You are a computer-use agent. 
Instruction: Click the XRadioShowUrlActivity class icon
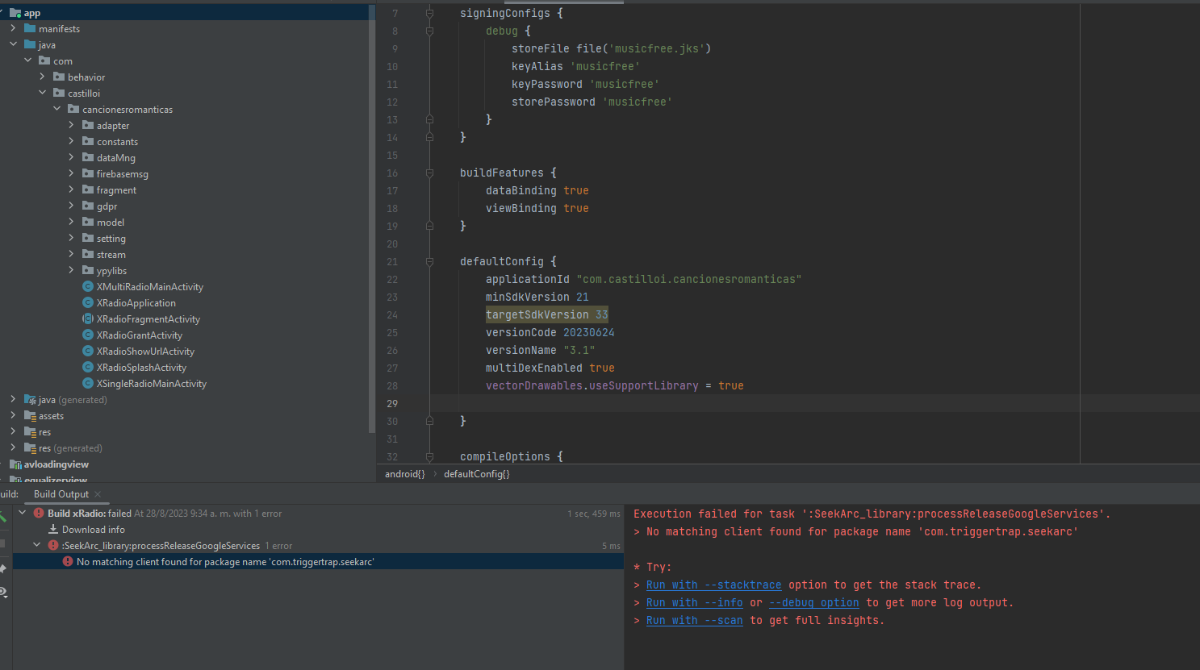tap(88, 351)
